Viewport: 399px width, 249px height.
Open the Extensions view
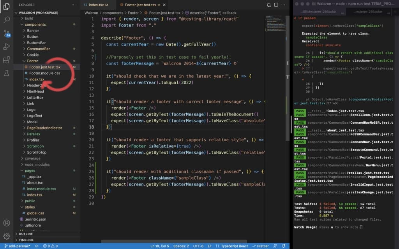pos(7,60)
